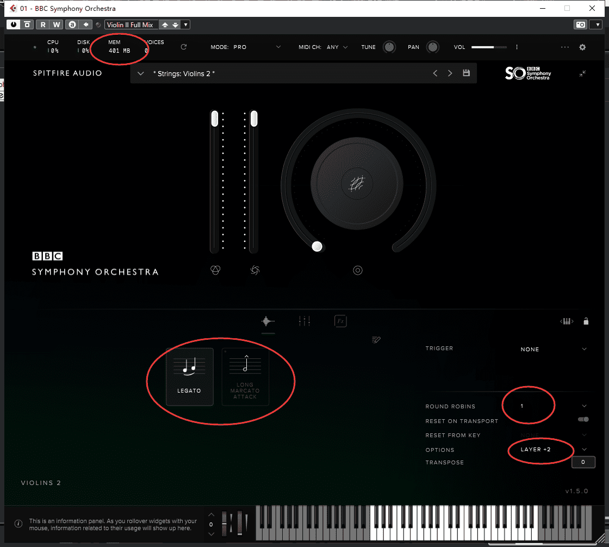The height and width of the screenshot is (547, 609).
Task: Click the settings gear icon
Action: click(582, 47)
